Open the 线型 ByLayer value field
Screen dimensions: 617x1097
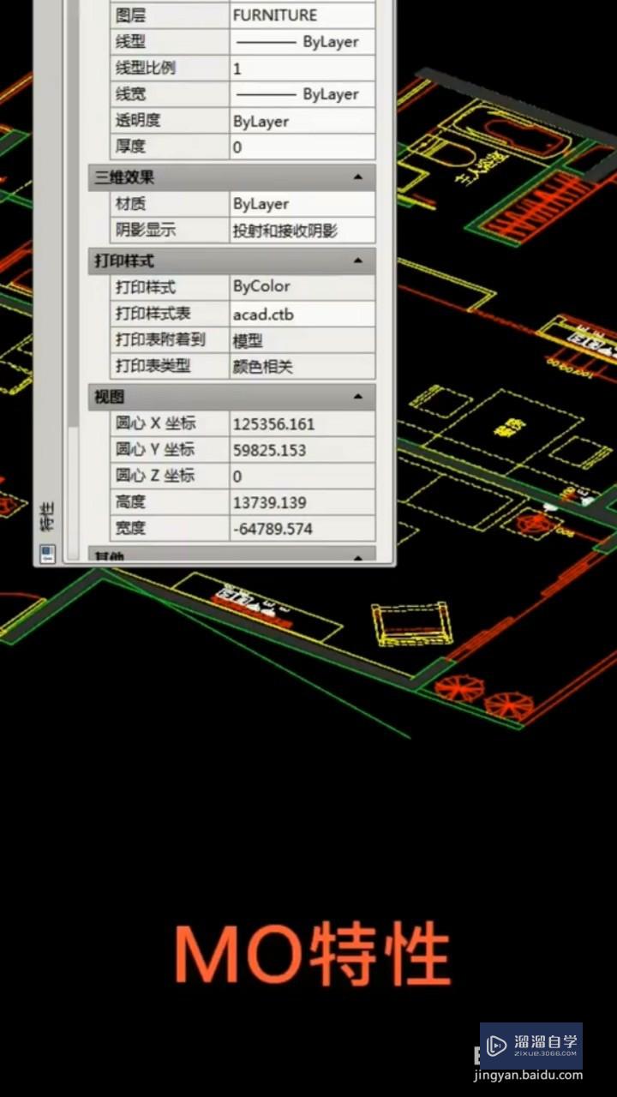[303, 41]
